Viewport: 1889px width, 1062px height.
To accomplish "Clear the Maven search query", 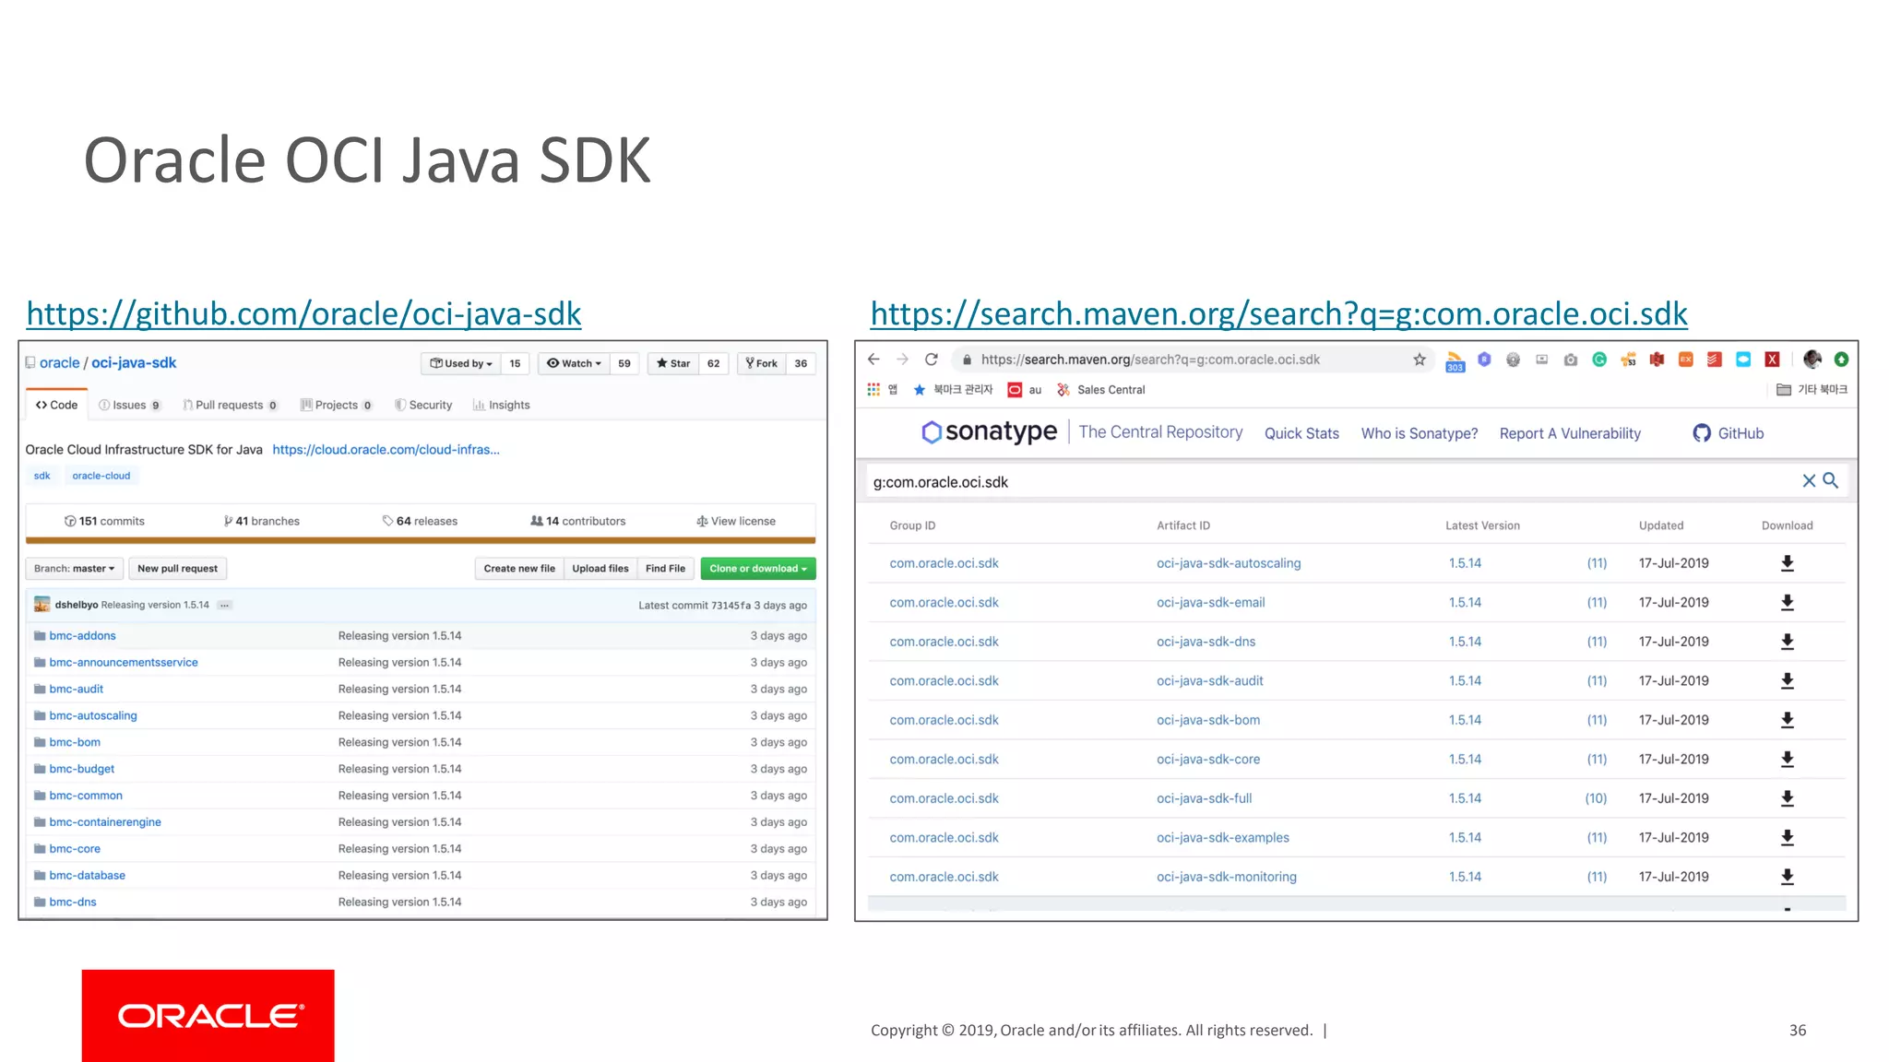I will click(1809, 480).
